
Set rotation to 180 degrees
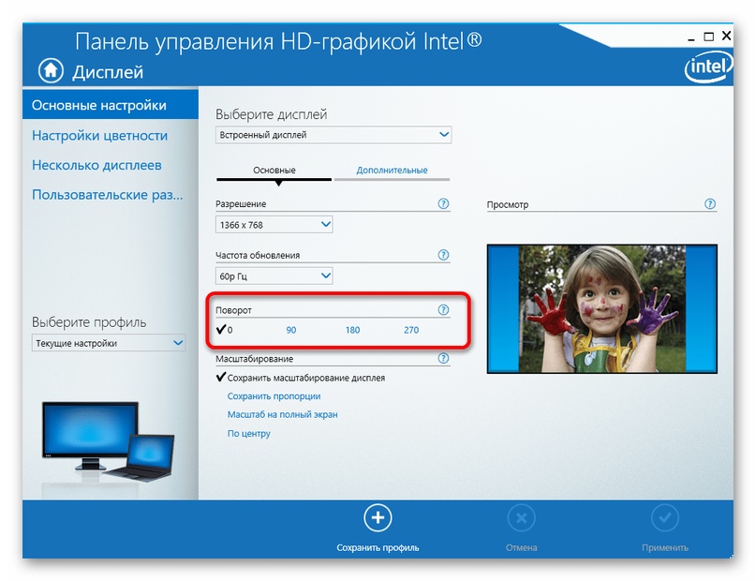click(x=352, y=330)
